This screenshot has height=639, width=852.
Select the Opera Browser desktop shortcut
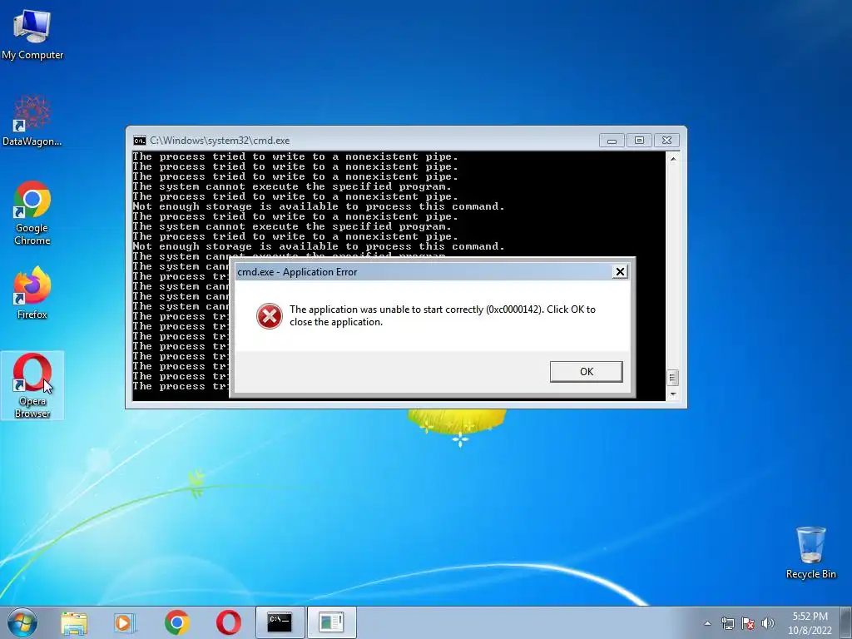pyautogui.click(x=32, y=386)
